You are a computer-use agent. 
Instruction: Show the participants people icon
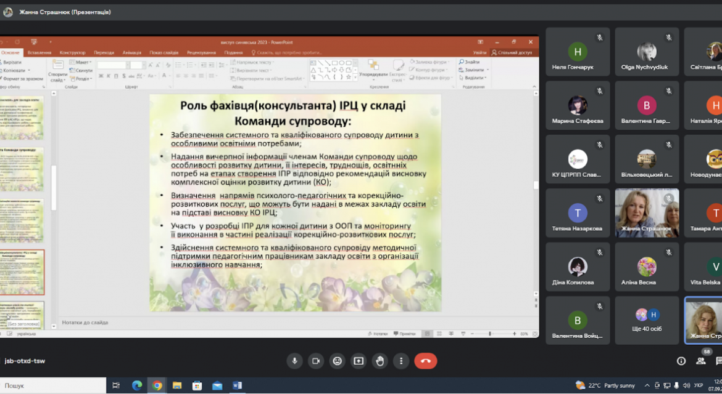point(701,361)
